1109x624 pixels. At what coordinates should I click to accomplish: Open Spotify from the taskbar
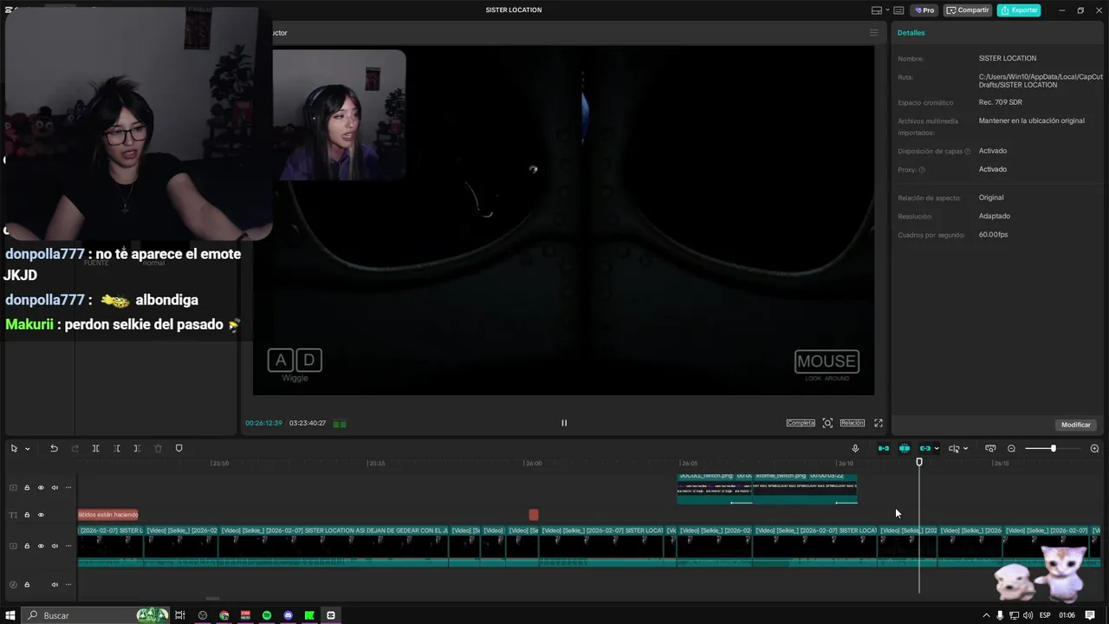click(x=267, y=615)
